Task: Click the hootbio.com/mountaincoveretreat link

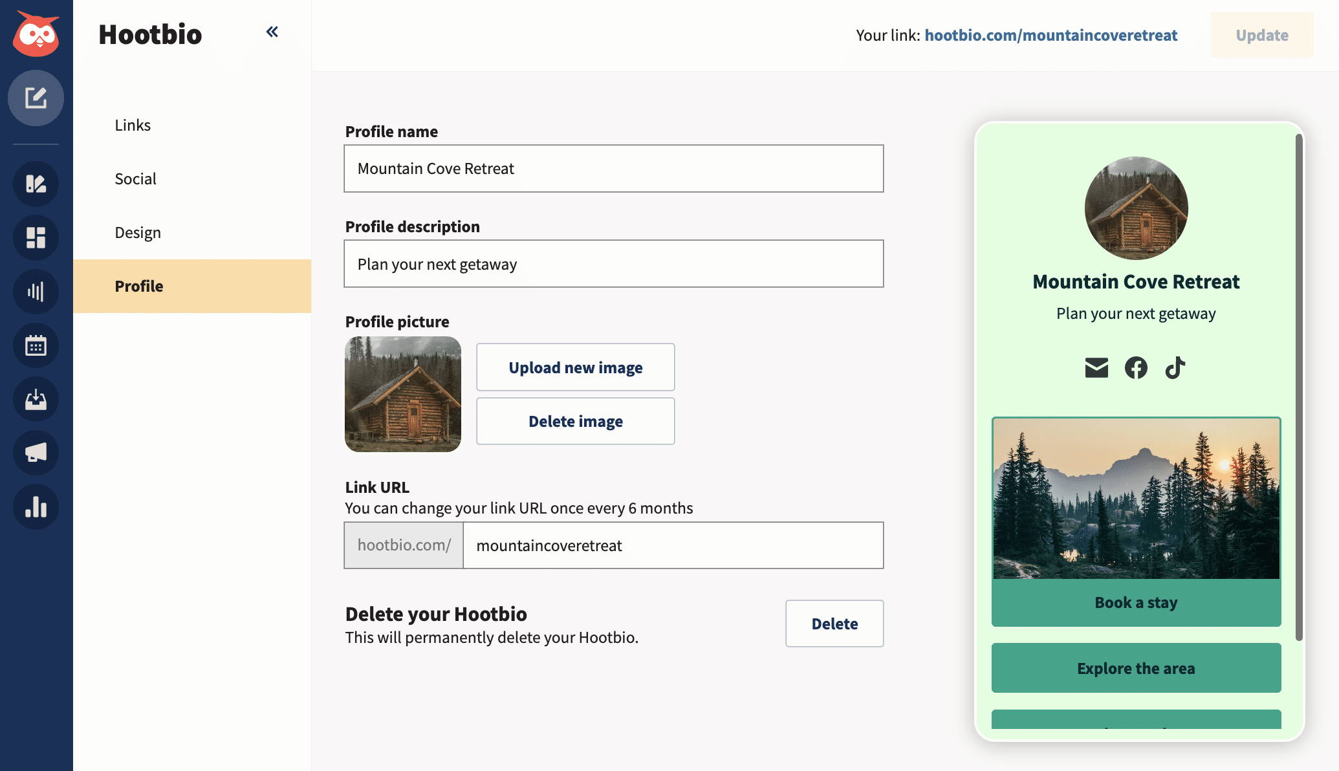Action: point(1051,34)
